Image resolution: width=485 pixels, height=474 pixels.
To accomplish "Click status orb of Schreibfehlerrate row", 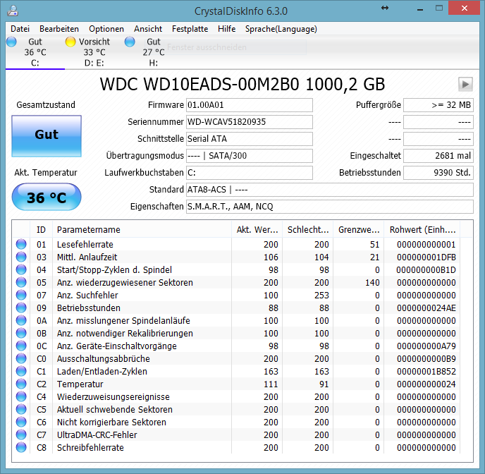I will click(x=21, y=447).
